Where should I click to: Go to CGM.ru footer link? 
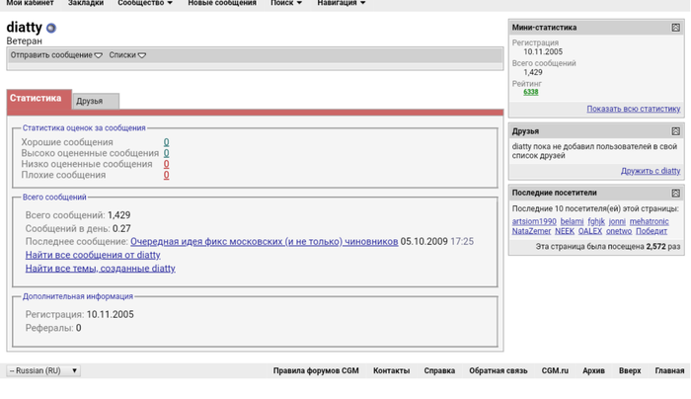(x=555, y=370)
